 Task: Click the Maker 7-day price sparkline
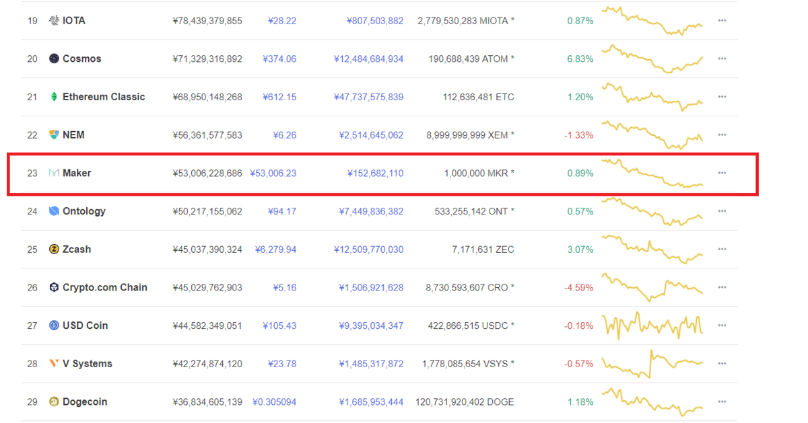[x=652, y=173]
